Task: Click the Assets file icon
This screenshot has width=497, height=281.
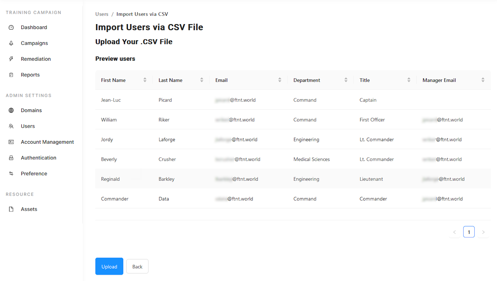Action: 11,209
